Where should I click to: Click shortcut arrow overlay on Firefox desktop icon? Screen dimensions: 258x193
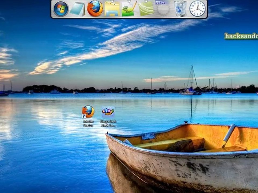84,116
